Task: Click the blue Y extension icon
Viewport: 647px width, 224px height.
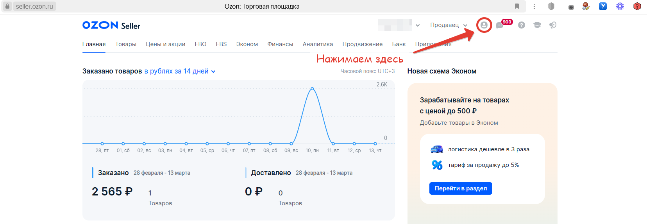Action: click(x=603, y=6)
